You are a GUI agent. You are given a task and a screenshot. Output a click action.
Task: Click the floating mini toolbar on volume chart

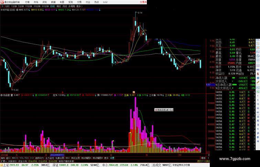pyautogui.click(x=164, y=110)
